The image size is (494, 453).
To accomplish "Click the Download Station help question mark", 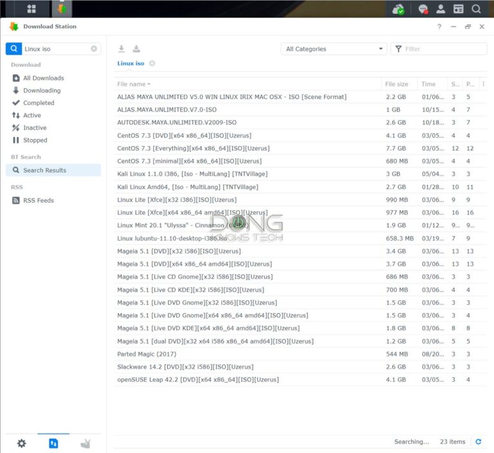I will (x=439, y=27).
